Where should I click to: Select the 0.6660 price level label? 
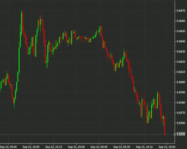point(180,21)
